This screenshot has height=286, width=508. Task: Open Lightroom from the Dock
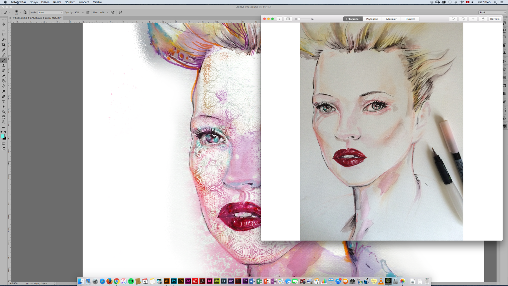click(224, 281)
